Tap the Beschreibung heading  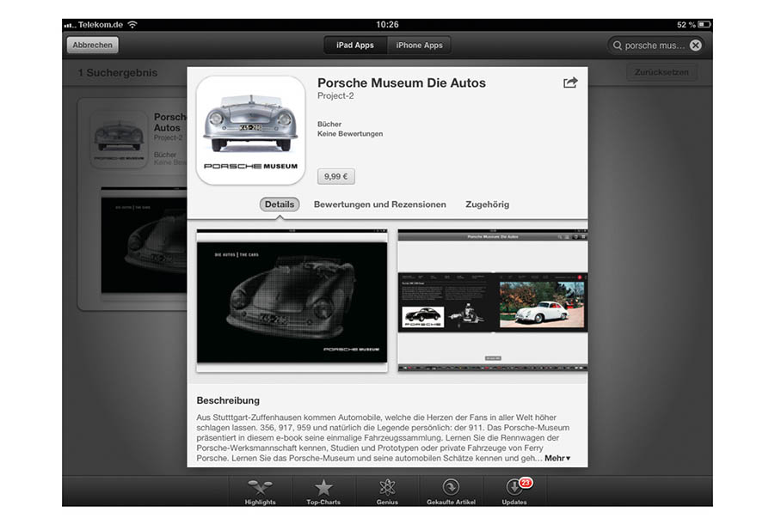click(x=228, y=400)
